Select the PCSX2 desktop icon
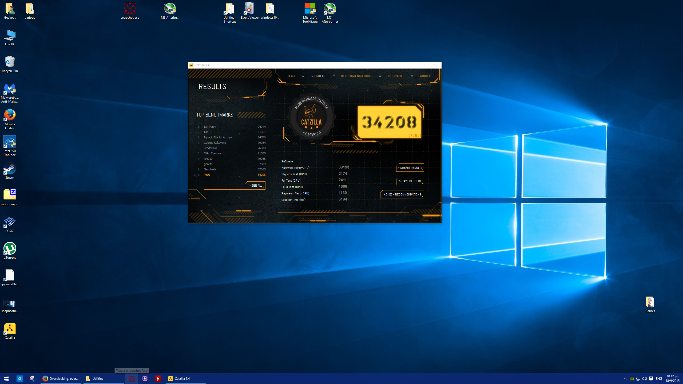The width and height of the screenshot is (683, 384). click(x=10, y=224)
